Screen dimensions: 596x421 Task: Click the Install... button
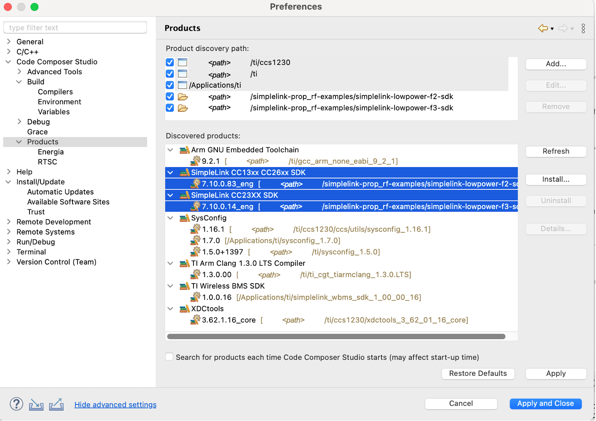(556, 180)
